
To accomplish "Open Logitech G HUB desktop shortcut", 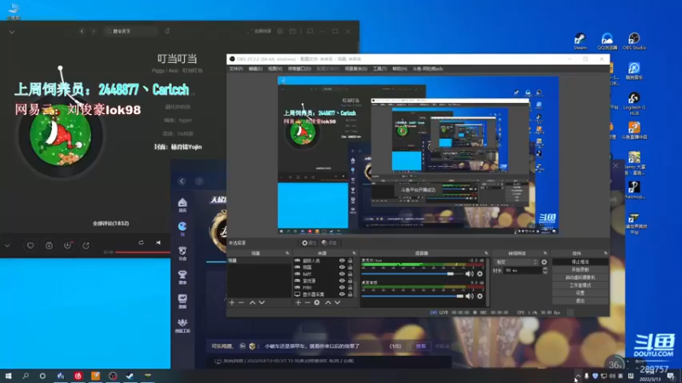I will (634, 104).
